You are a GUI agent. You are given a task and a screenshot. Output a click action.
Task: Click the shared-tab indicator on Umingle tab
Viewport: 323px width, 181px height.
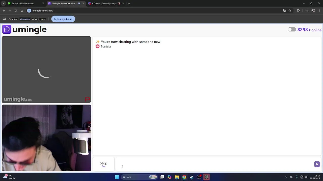[79, 4]
